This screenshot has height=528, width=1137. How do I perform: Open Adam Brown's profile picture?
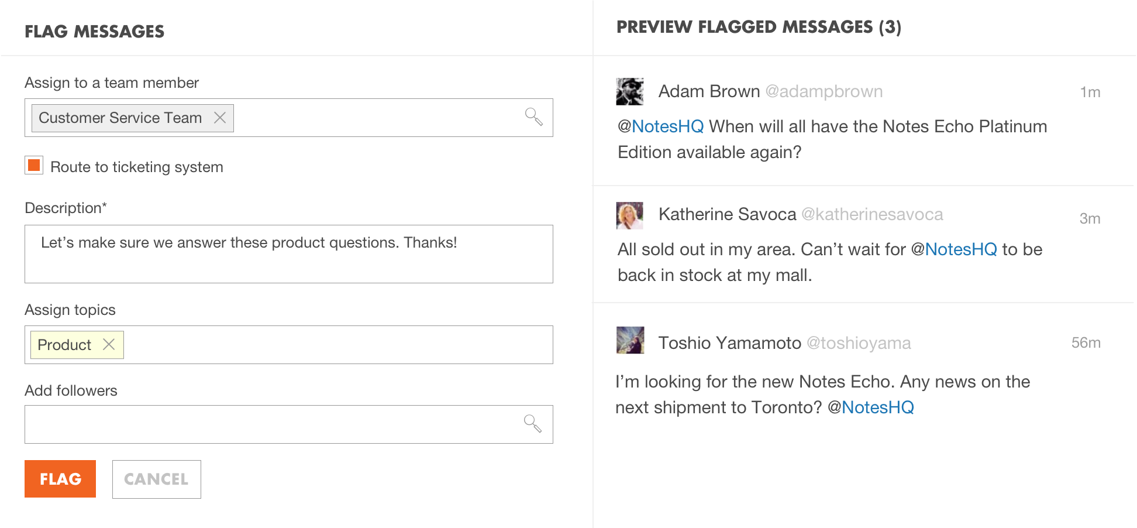(630, 91)
